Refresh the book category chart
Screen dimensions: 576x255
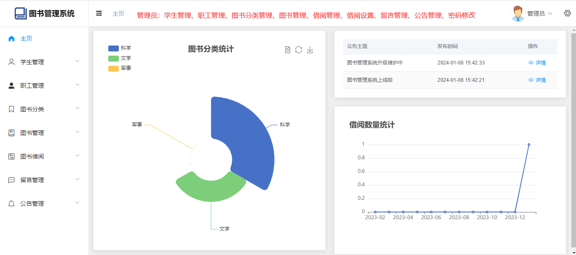299,50
